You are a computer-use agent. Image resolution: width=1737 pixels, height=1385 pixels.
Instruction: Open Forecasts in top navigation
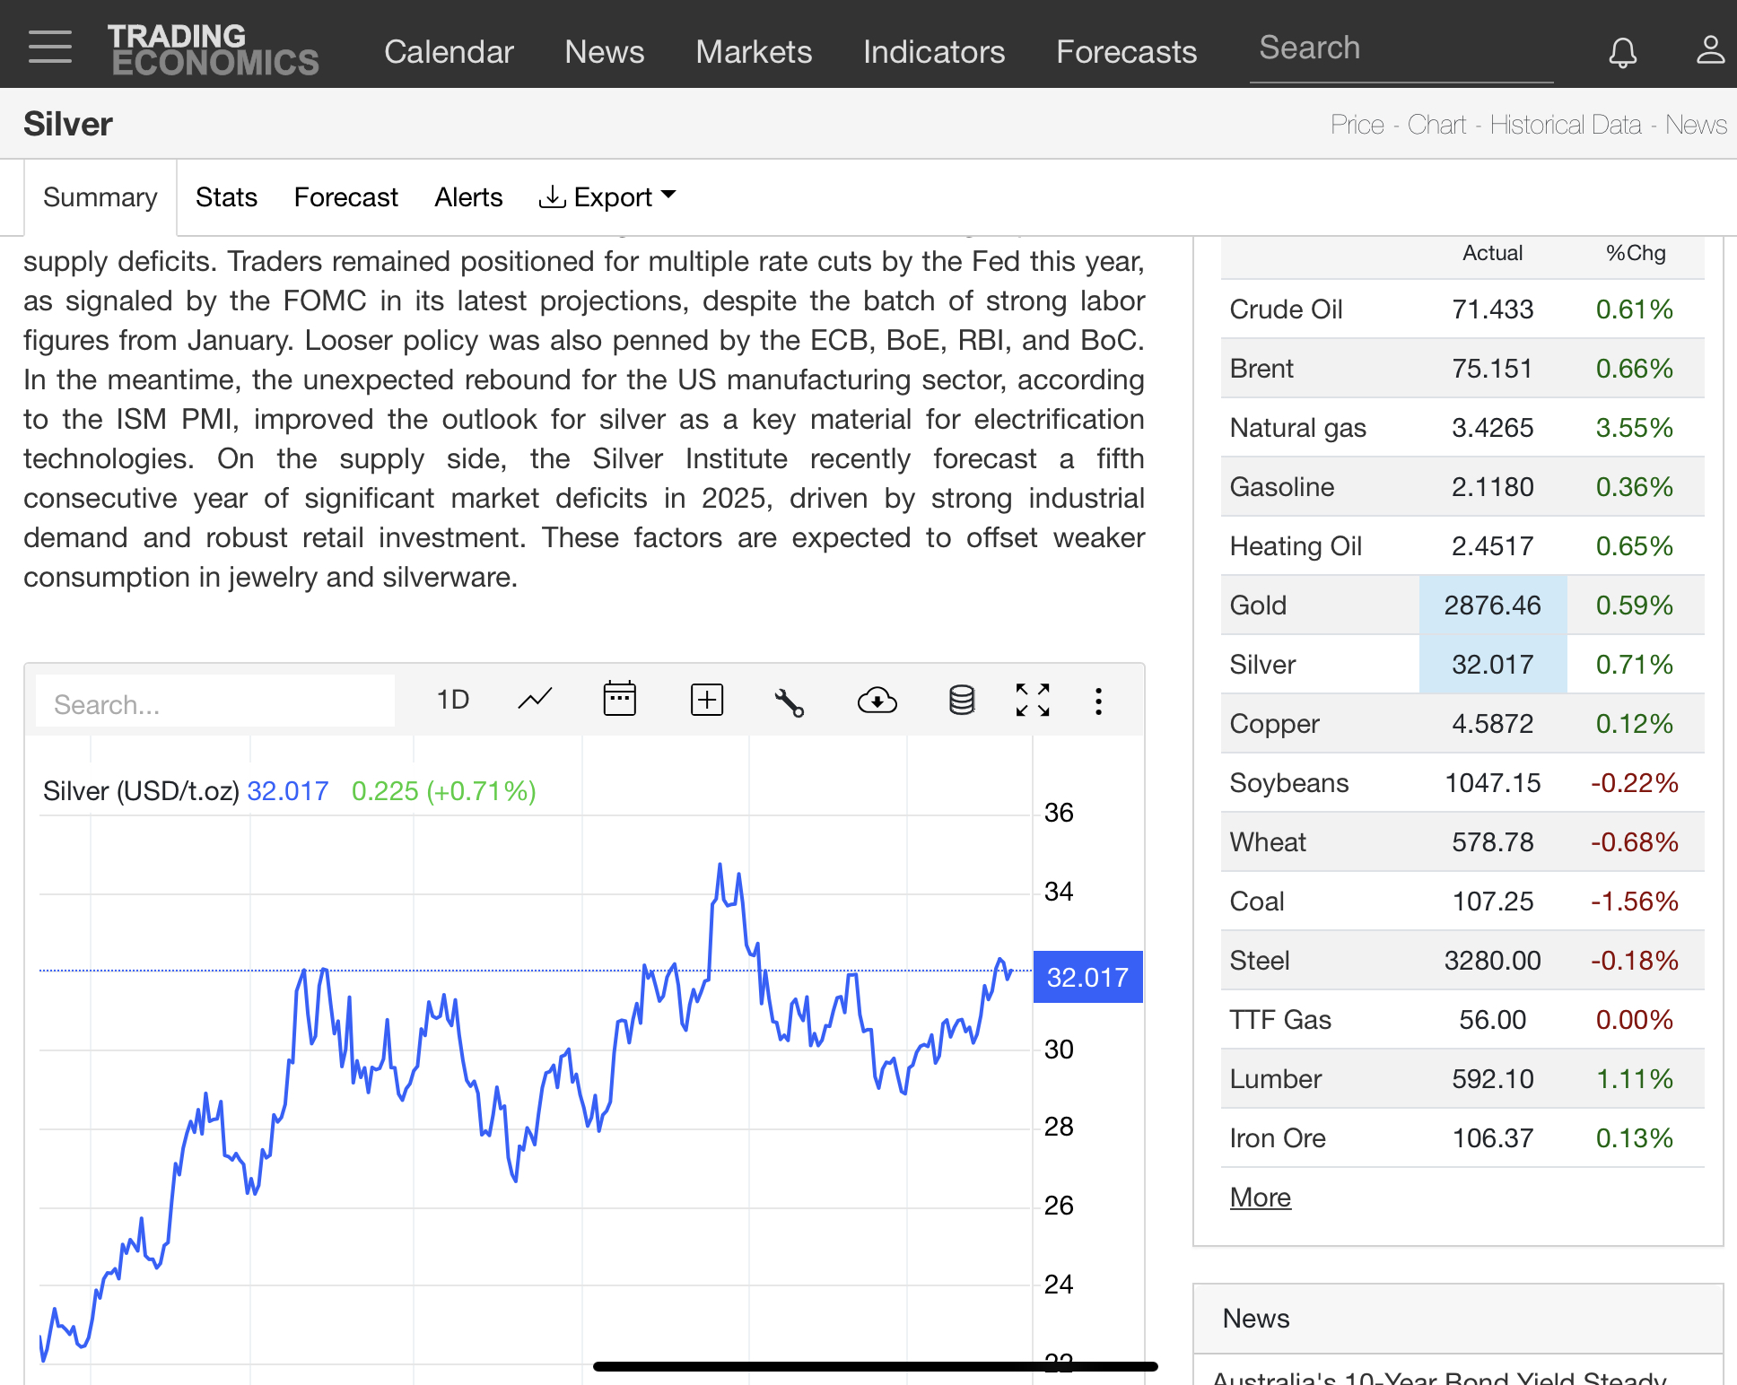point(1126,52)
